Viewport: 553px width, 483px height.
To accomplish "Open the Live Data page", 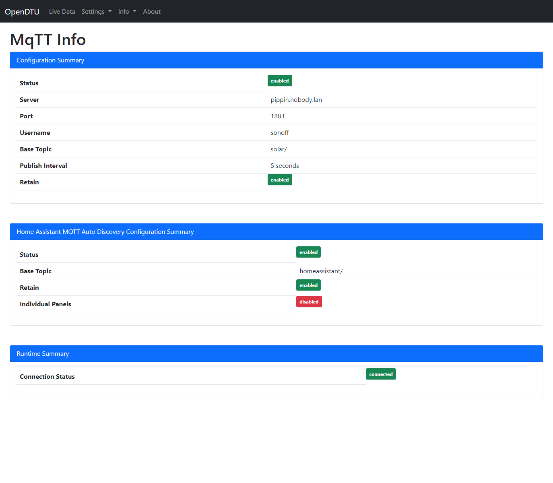I will click(62, 12).
